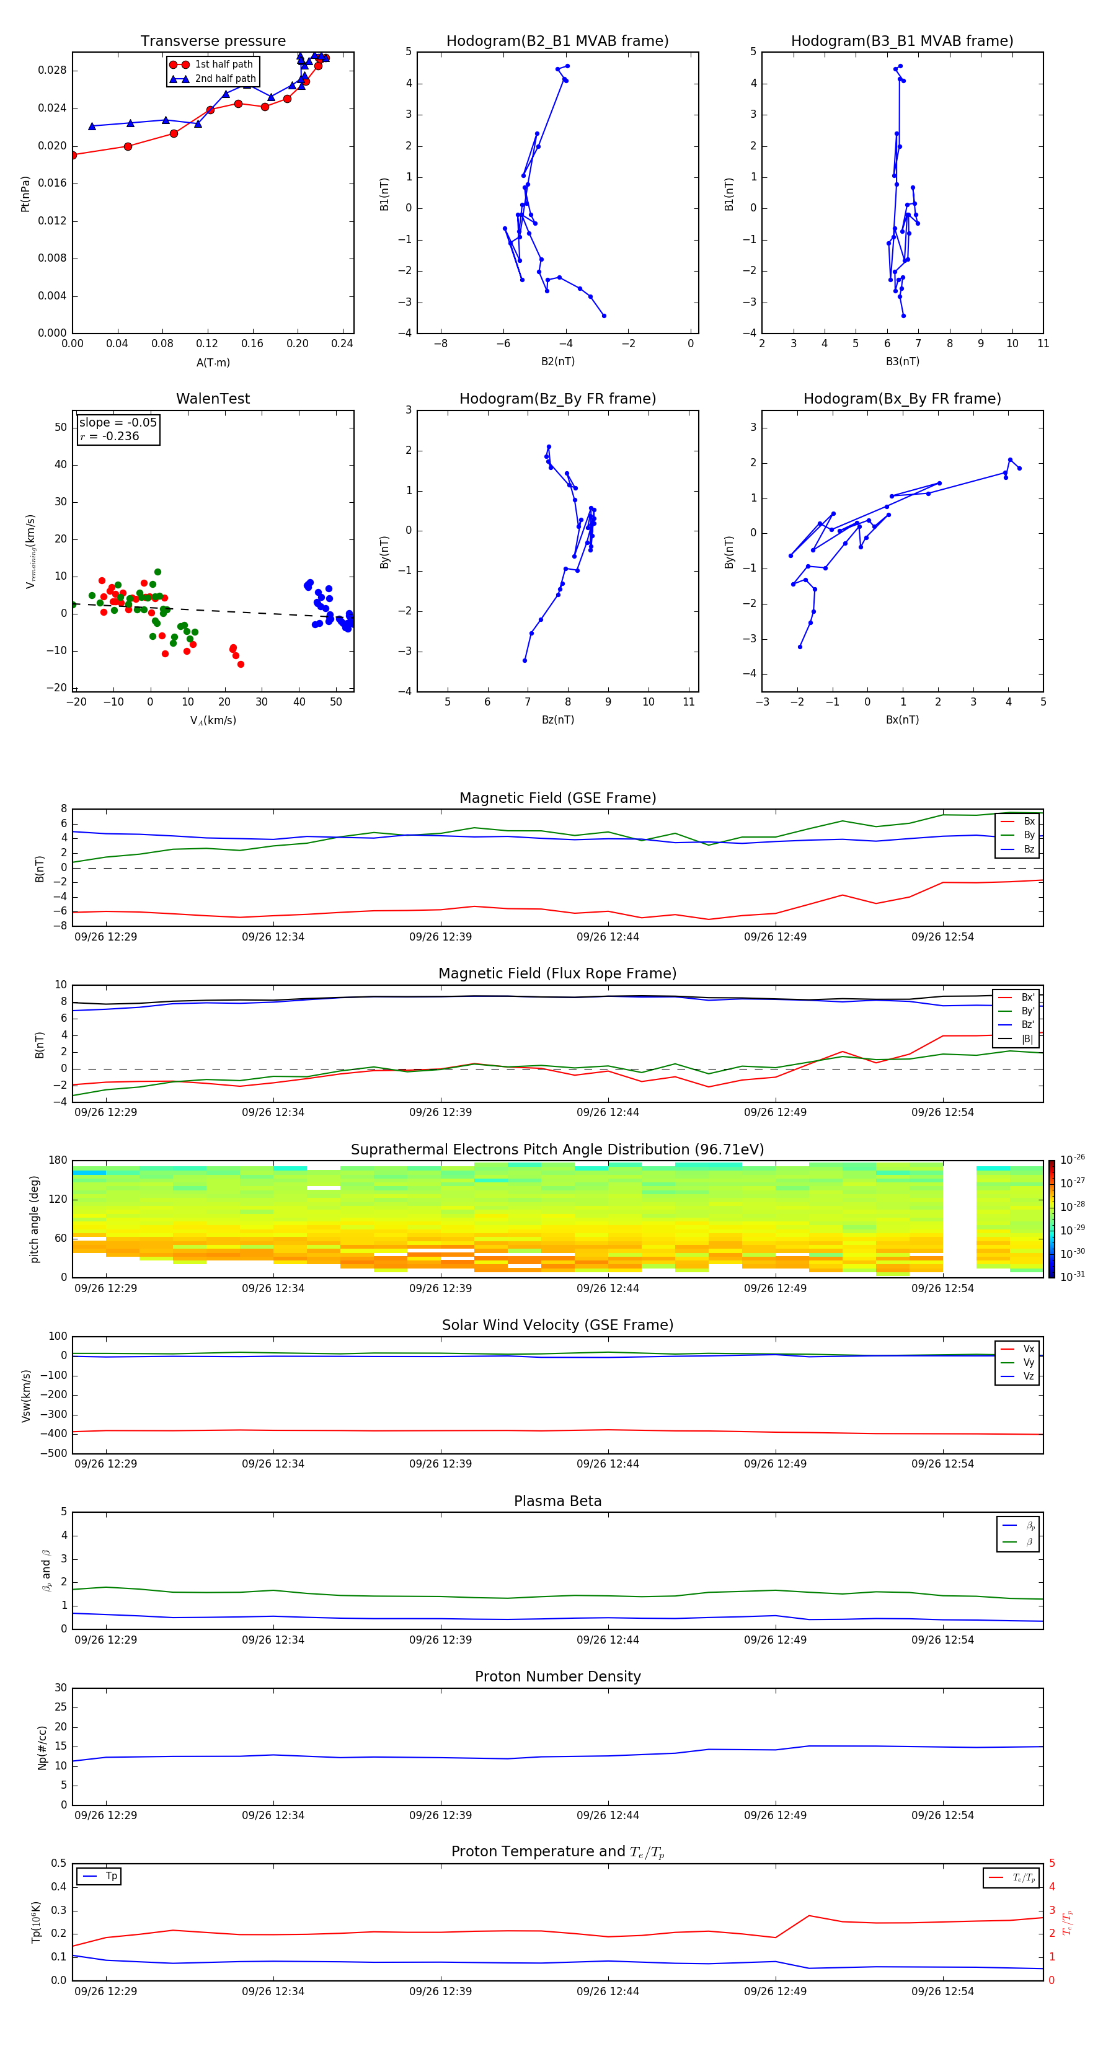Click the 'Transverse pressure' plot title
Image resolution: width=1116 pixels, height=2046 pixels.
tap(213, 40)
